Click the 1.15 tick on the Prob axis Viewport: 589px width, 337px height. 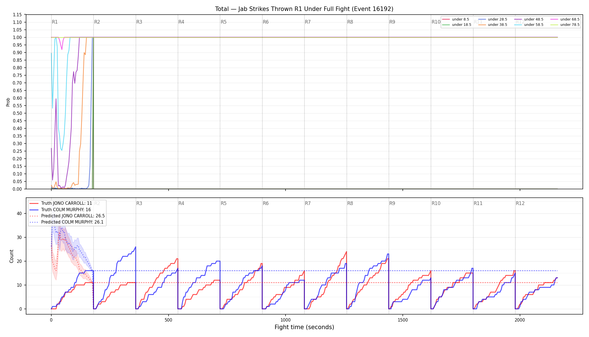click(17, 15)
